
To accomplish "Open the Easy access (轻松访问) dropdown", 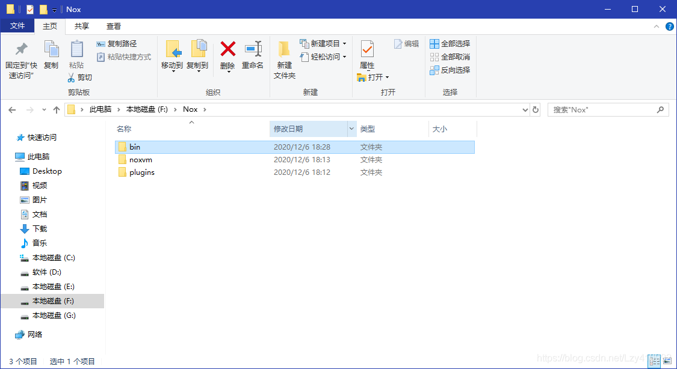I will coord(323,57).
